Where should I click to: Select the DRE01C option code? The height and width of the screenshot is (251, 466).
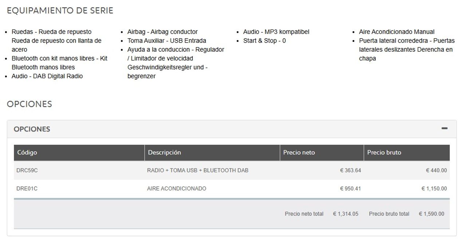tap(27, 189)
